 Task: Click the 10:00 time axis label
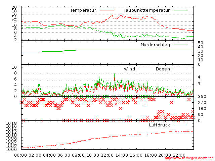pyautogui.click(x=93, y=155)
